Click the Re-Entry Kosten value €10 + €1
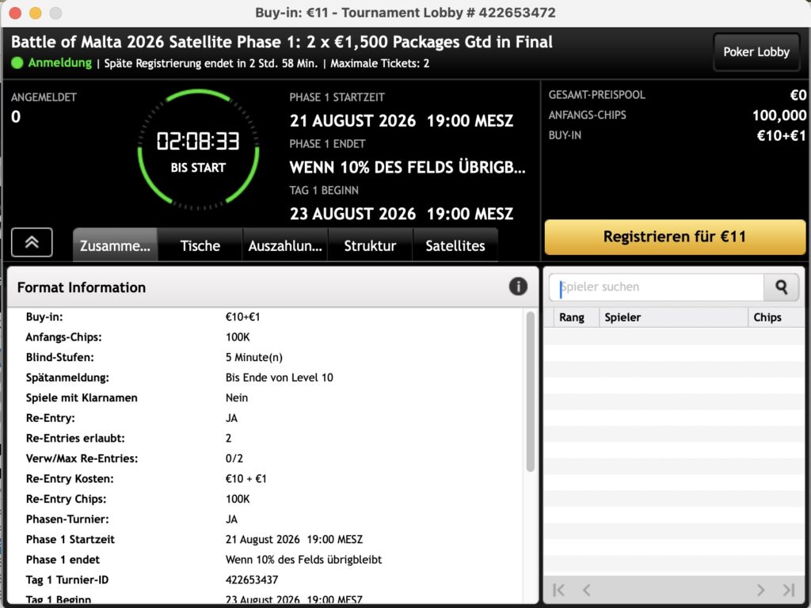Viewport: 811px width, 608px height. 246,479
